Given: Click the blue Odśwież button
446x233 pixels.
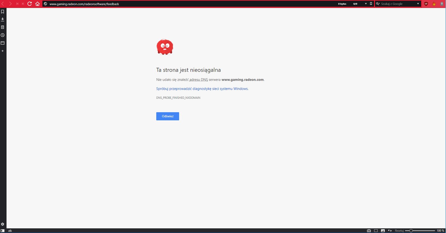Looking at the screenshot, I should (x=168, y=116).
